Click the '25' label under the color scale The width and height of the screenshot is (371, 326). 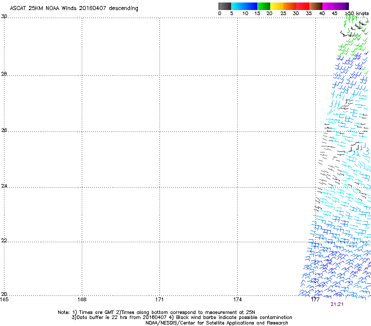tap(283, 14)
